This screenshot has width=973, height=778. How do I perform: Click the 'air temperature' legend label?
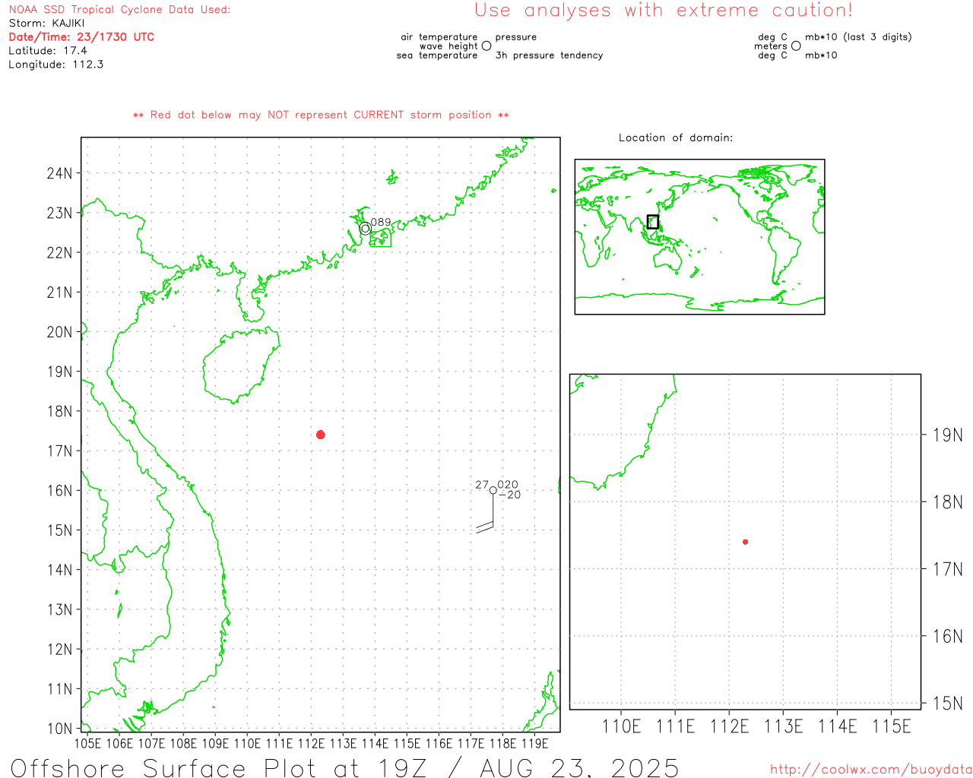pos(439,36)
